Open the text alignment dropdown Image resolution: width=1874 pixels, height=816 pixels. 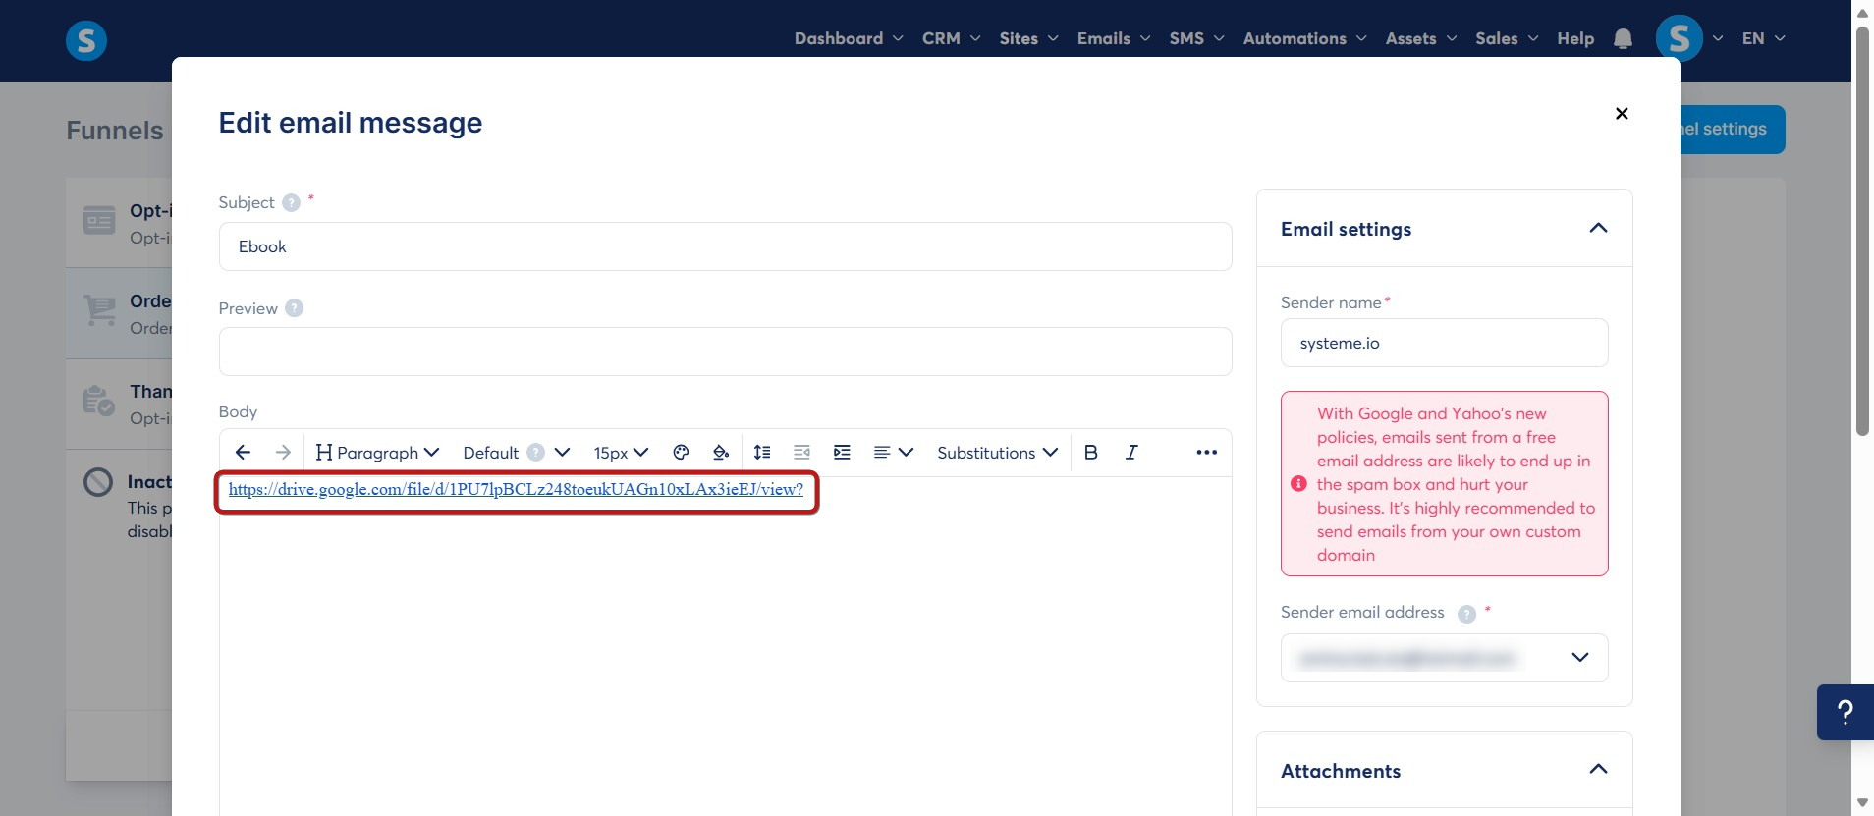click(x=894, y=452)
